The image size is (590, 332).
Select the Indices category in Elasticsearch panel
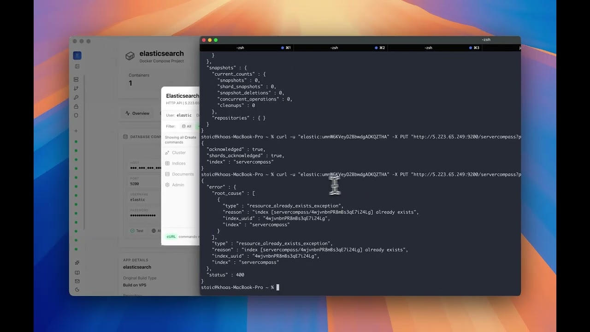coord(176,163)
